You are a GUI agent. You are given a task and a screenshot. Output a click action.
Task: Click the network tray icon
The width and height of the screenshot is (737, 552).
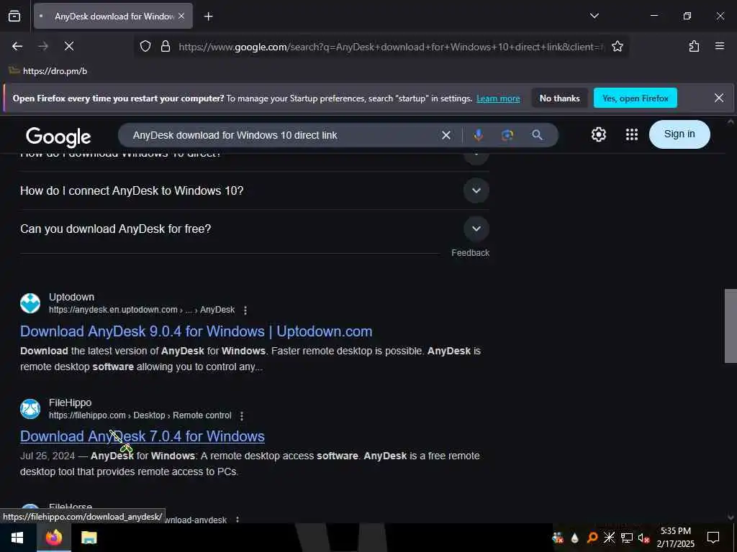tap(627, 538)
